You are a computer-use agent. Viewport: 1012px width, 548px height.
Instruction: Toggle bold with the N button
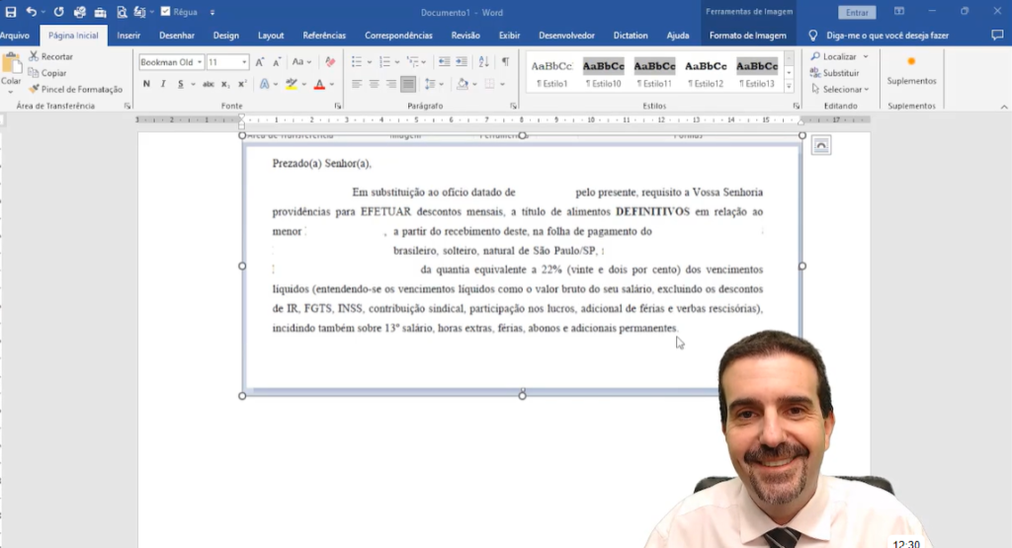click(x=146, y=85)
